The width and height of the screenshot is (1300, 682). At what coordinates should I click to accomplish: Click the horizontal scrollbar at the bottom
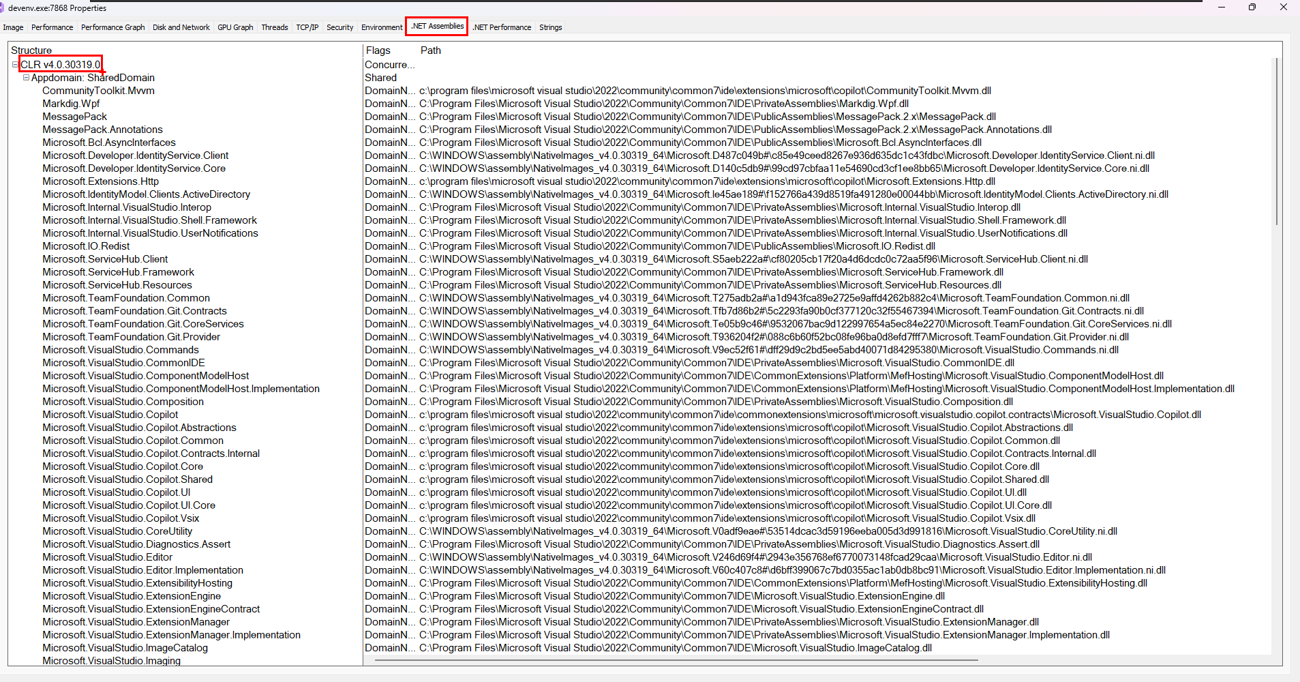pyautogui.click(x=675, y=660)
